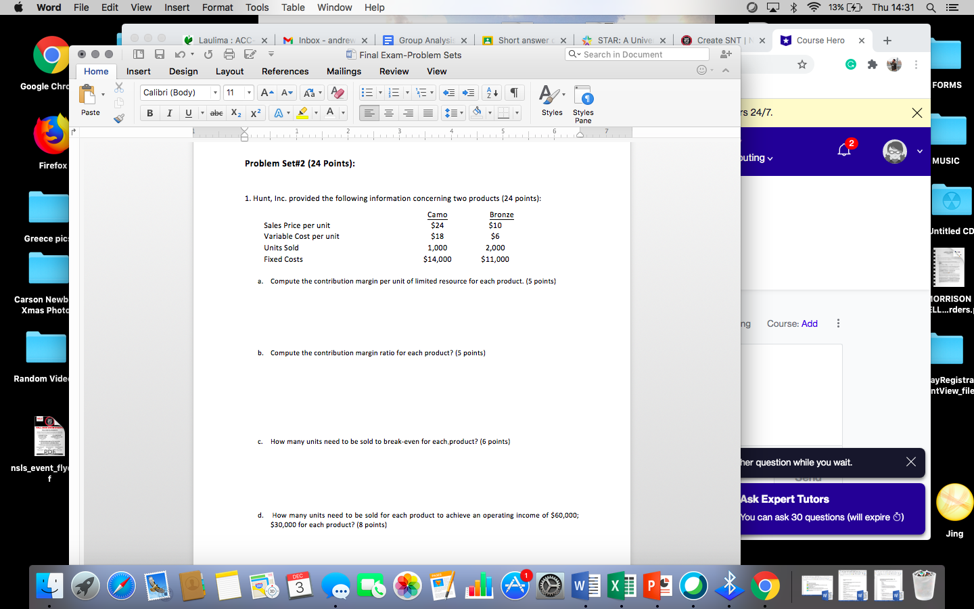Open the Chrome new tab plus button
The image size is (974, 609).
887,41
